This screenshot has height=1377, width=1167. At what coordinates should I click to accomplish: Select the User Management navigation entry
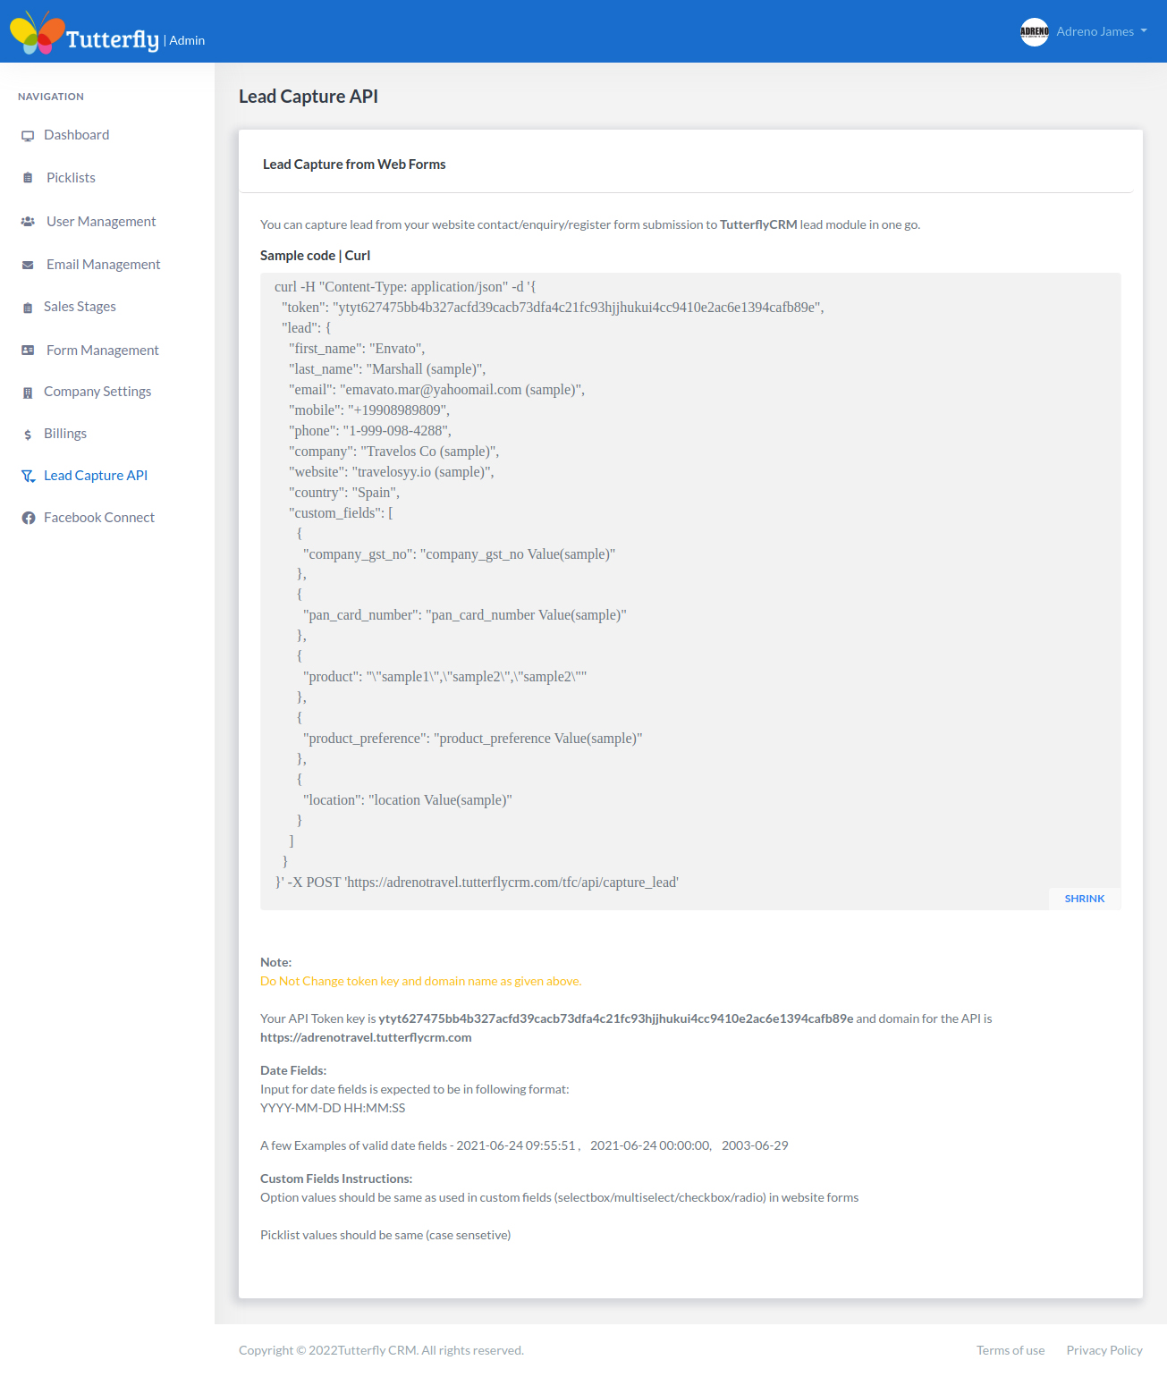[101, 222]
